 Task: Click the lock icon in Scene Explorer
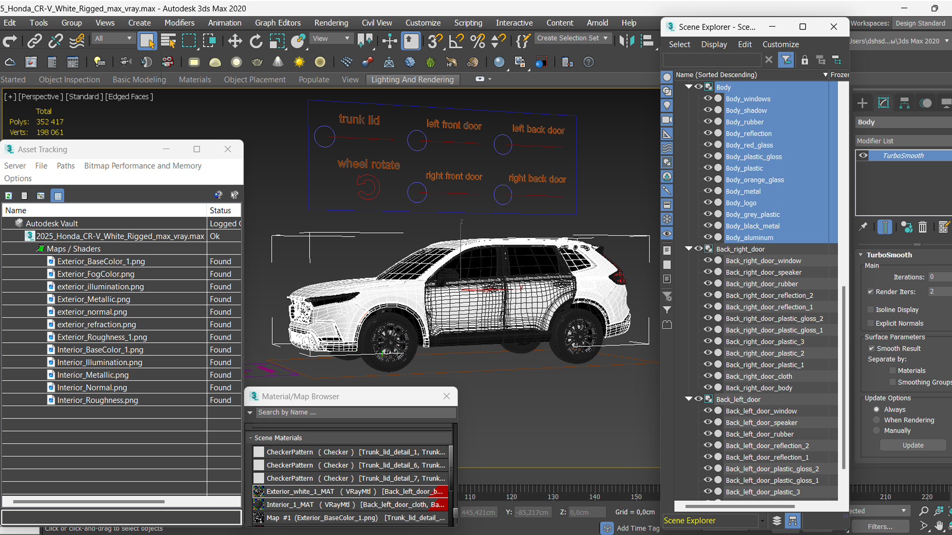(x=805, y=60)
